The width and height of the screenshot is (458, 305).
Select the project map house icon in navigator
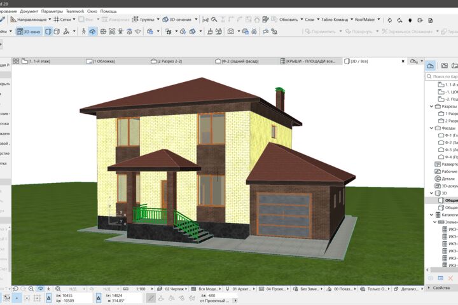pos(430,65)
